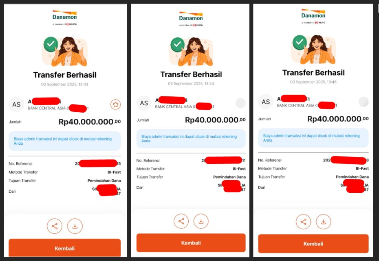This screenshot has width=379, height=261.
Task: Tap share icon on 13:46 receipt
Action: [x=303, y=222]
